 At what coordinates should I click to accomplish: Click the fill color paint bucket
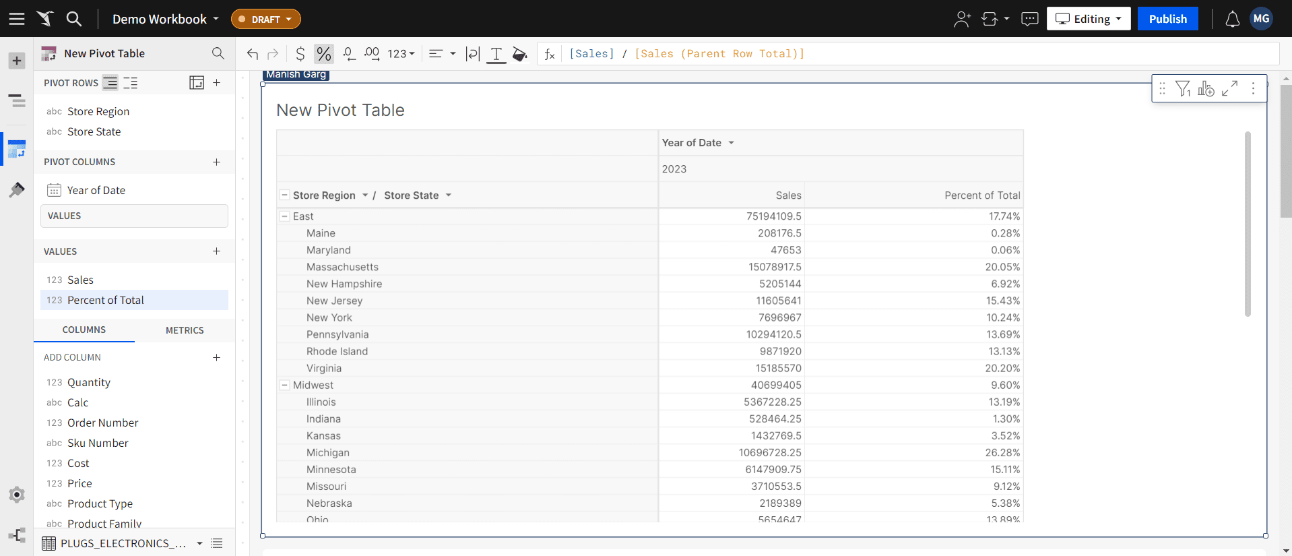point(519,54)
